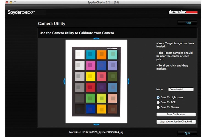The width and height of the screenshot is (206, 137).
Task: Select Save To Phocus option
Action: tap(158, 107)
